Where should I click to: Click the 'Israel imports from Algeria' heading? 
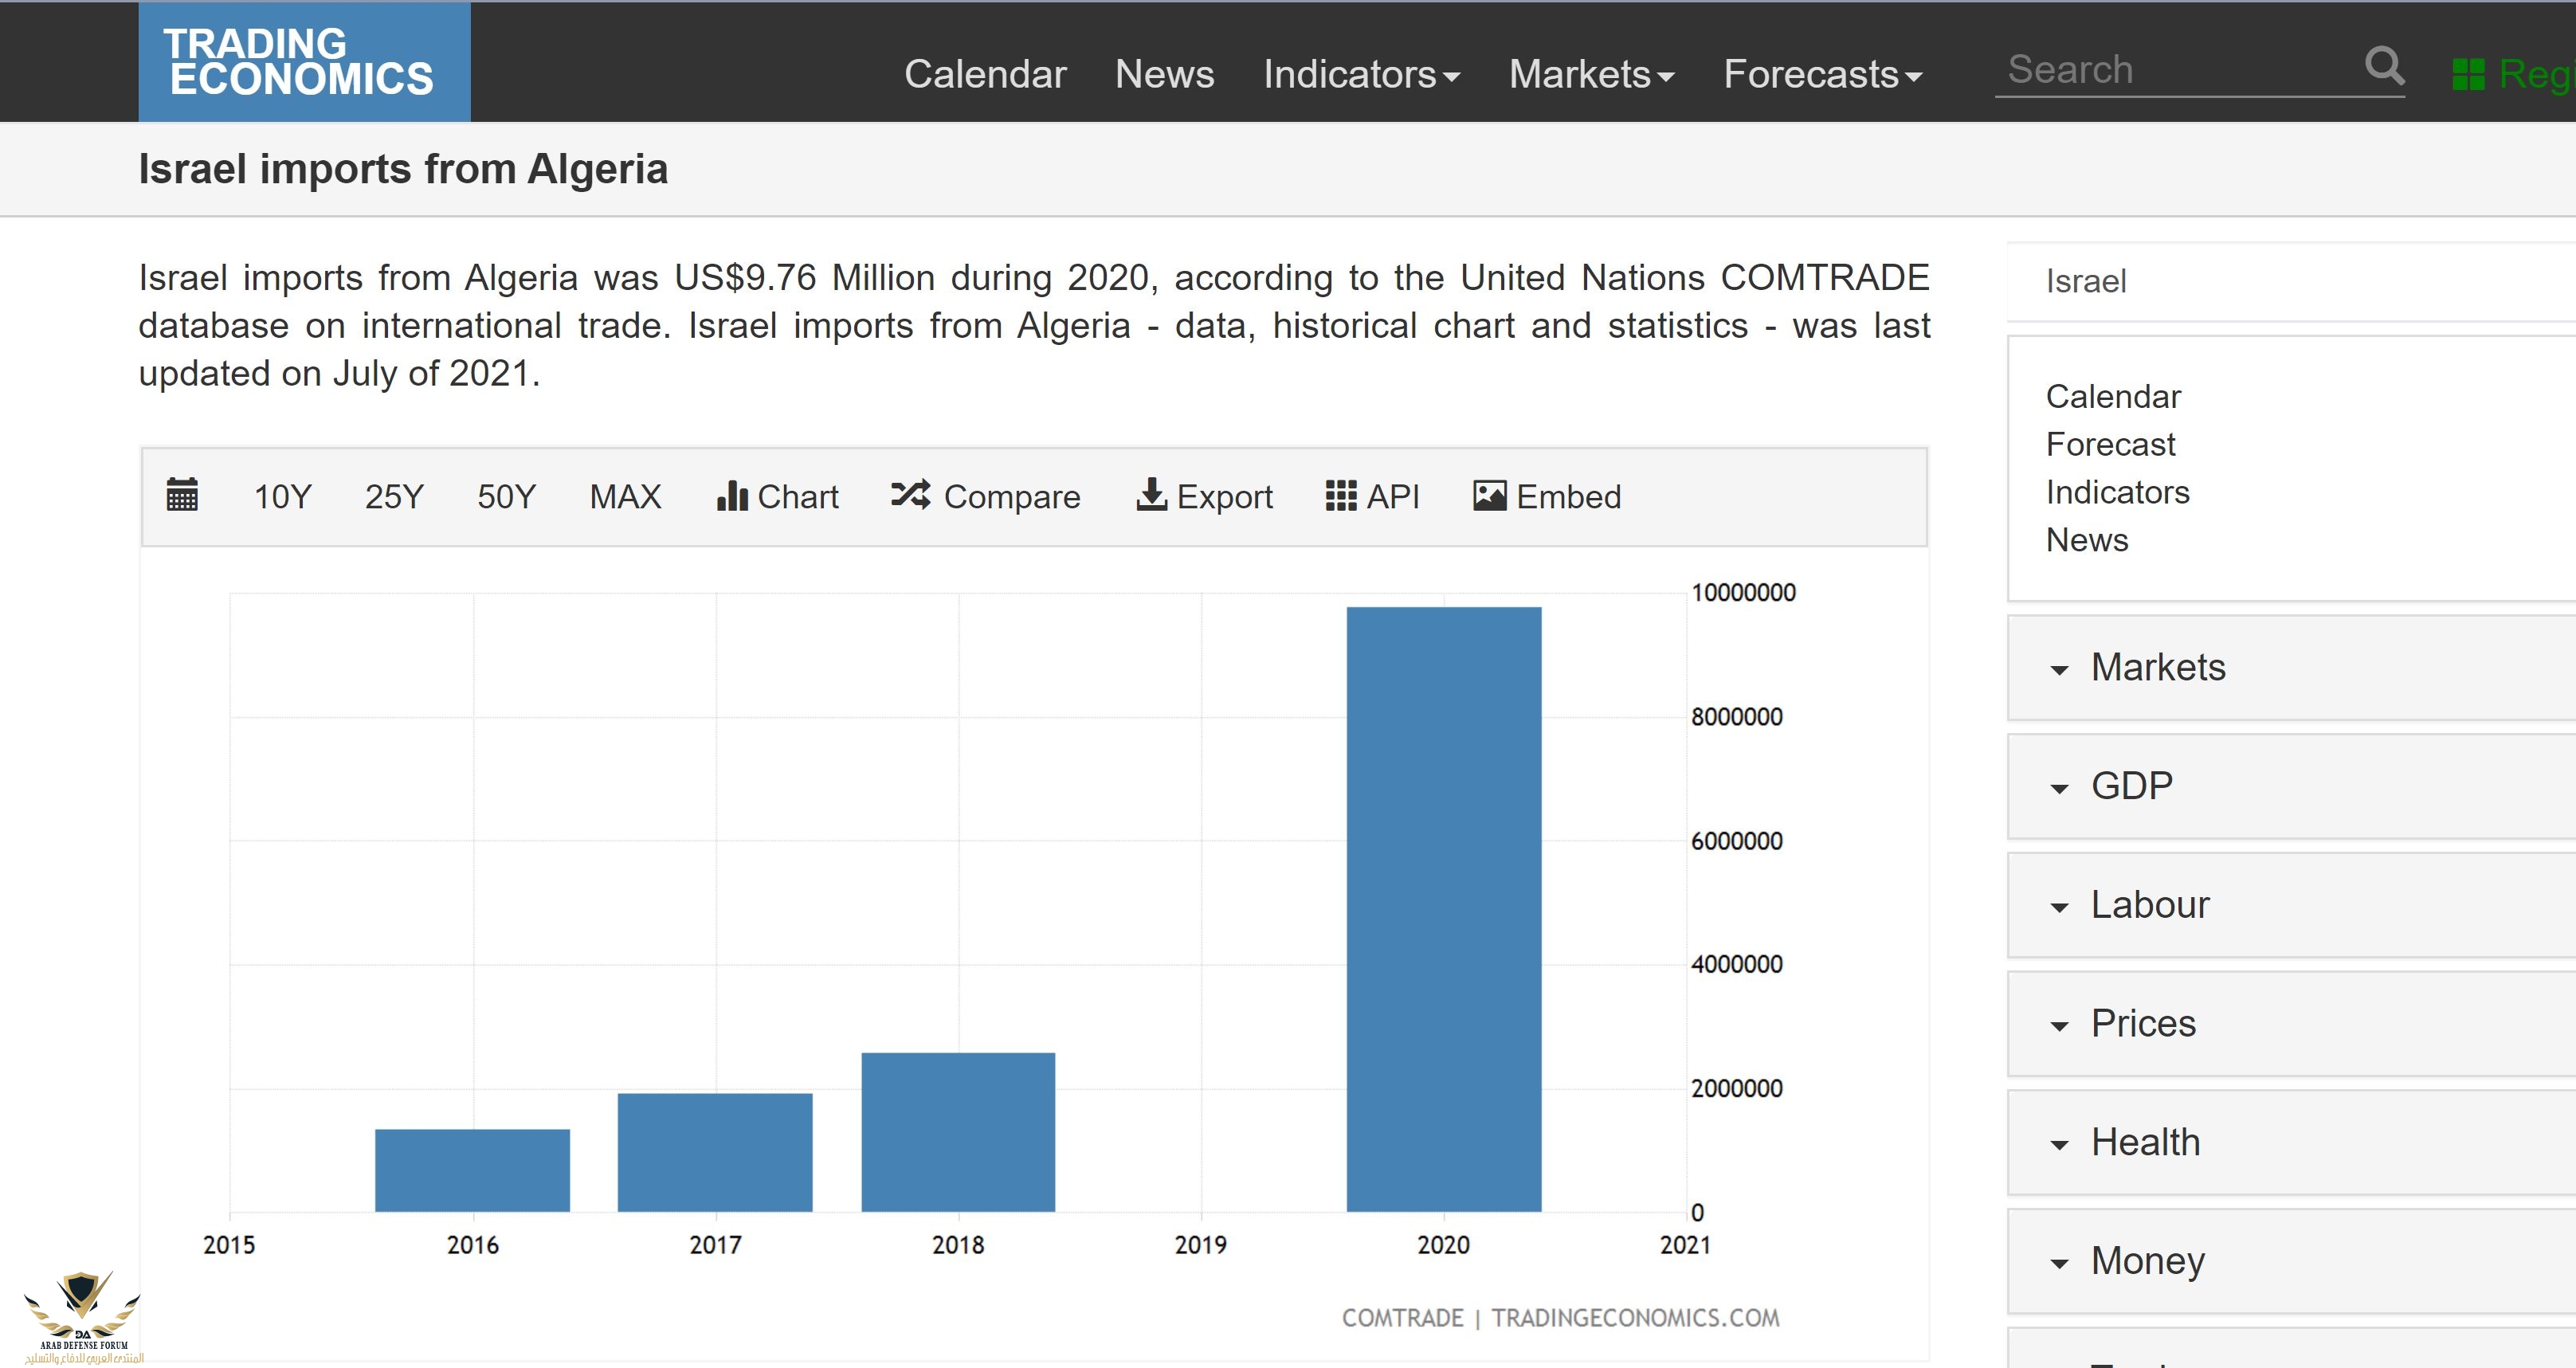403,169
